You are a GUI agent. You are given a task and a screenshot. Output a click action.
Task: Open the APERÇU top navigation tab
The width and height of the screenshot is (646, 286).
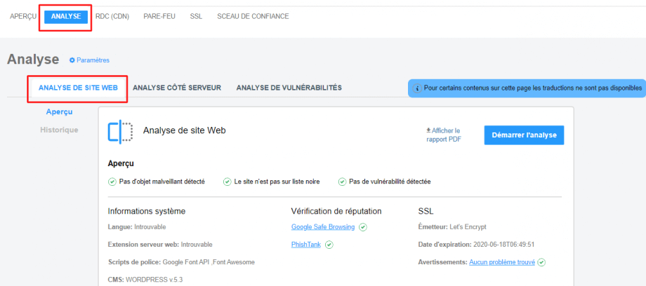[x=23, y=16]
